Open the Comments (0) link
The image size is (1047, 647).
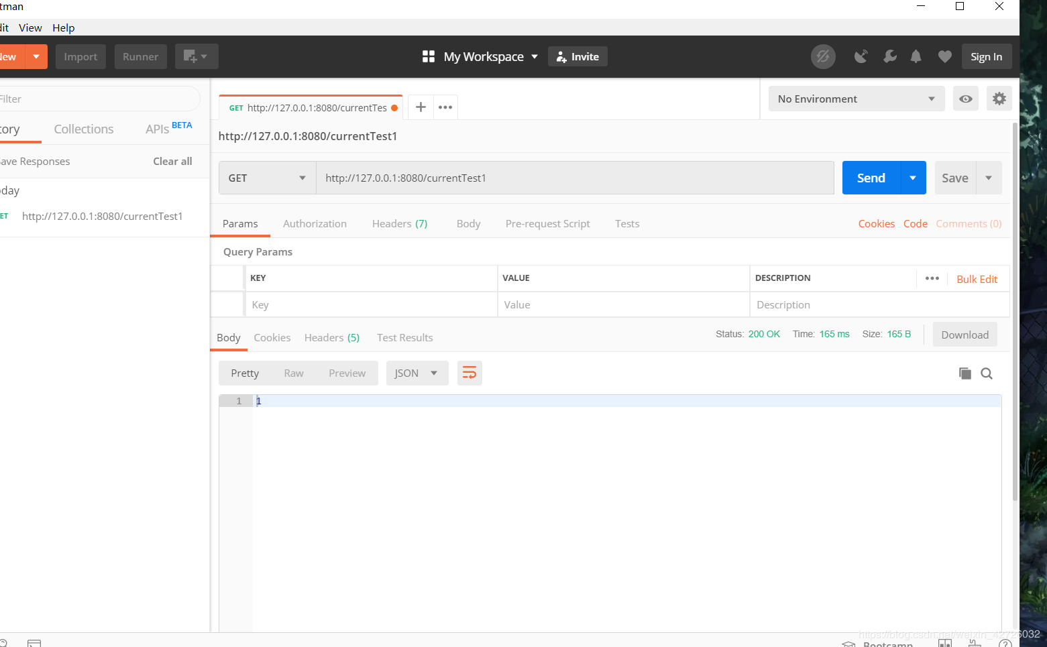pyautogui.click(x=969, y=223)
